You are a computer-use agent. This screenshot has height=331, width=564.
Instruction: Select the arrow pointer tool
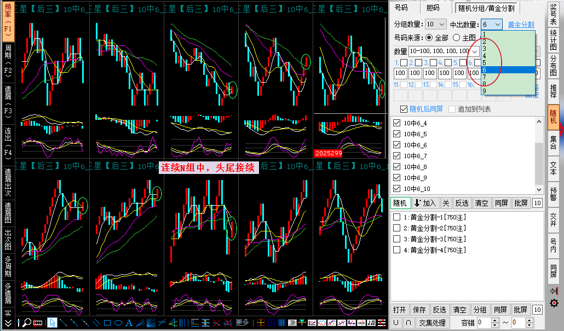pos(52,322)
